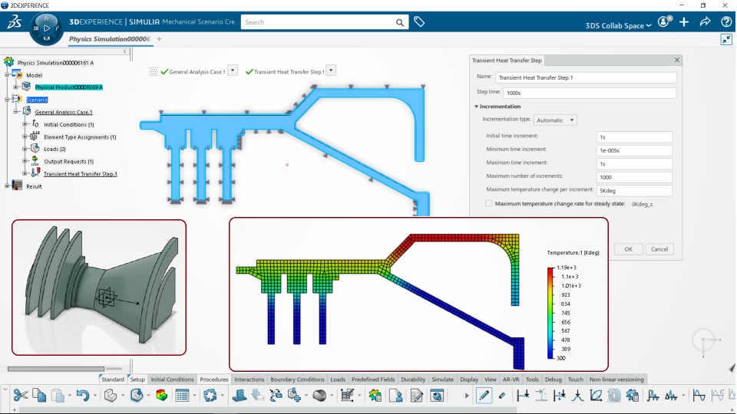Click the Paste clipboard icon
The image size is (737, 414).
[58, 396]
